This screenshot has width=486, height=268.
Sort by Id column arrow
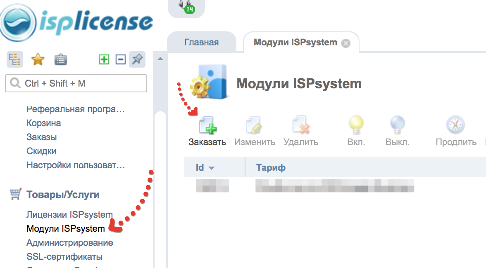(x=212, y=168)
